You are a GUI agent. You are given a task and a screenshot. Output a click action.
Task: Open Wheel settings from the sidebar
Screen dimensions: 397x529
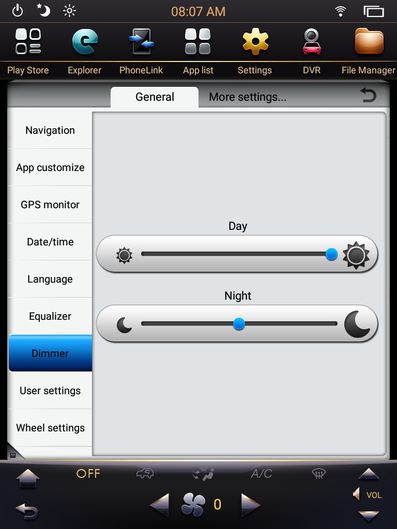pos(50,428)
